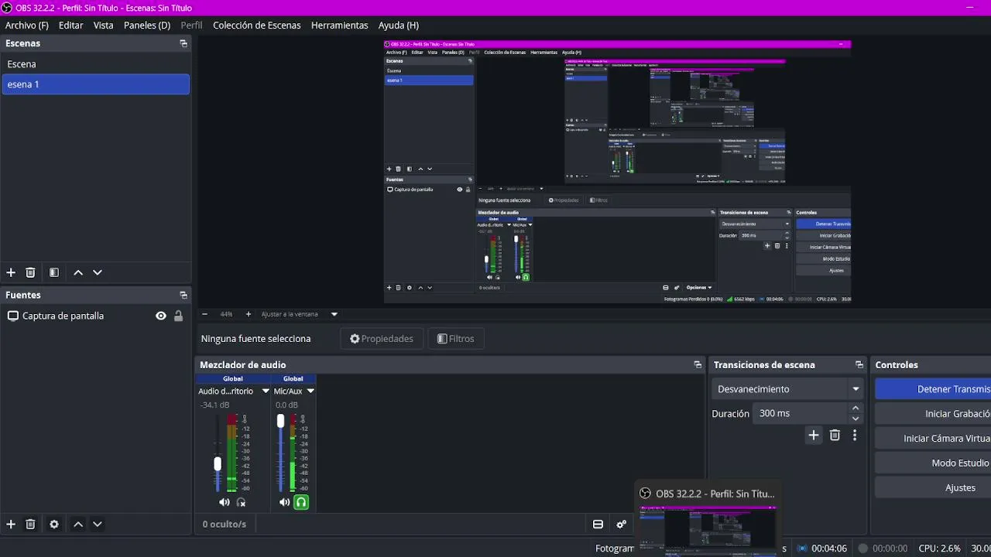Open Ajustes settings button
The image size is (991, 557).
point(933,488)
